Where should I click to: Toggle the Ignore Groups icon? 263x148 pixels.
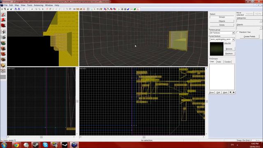click(x=43, y=9)
